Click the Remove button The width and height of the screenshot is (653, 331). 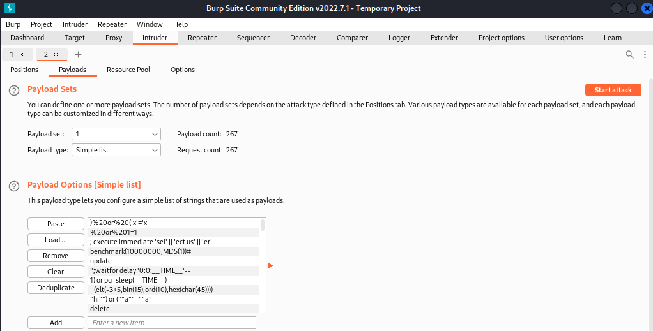click(56, 256)
